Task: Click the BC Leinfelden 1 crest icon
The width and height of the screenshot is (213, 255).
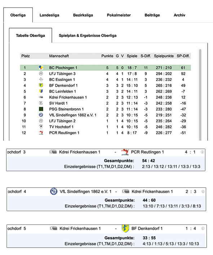Action: 41,91
